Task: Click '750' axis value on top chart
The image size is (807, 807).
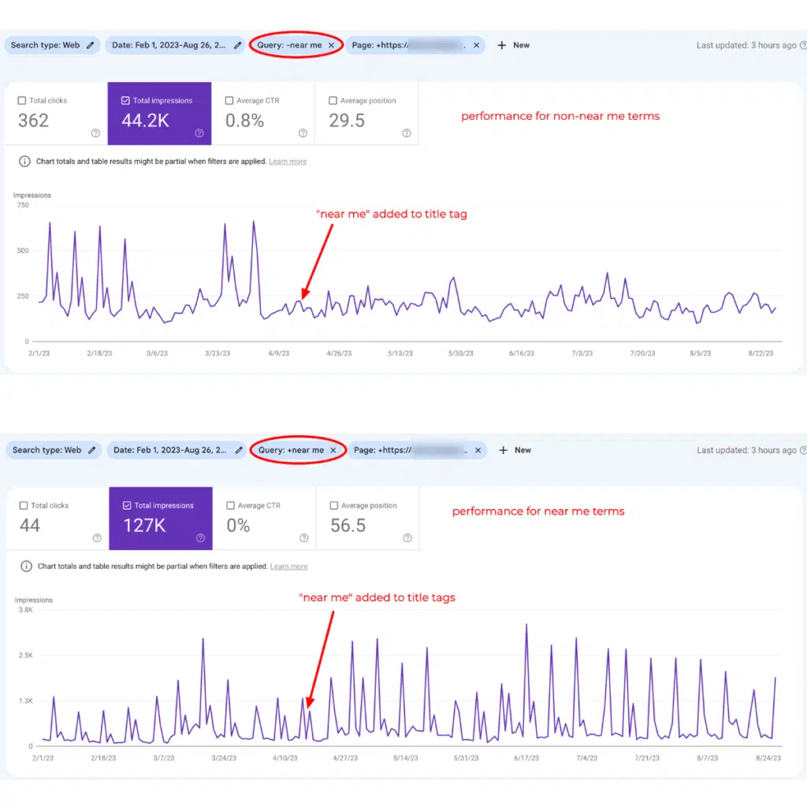Action: click(x=23, y=205)
